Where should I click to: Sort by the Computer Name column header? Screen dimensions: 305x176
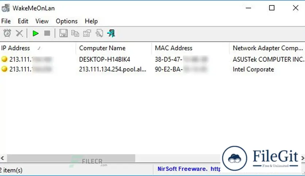pos(113,48)
